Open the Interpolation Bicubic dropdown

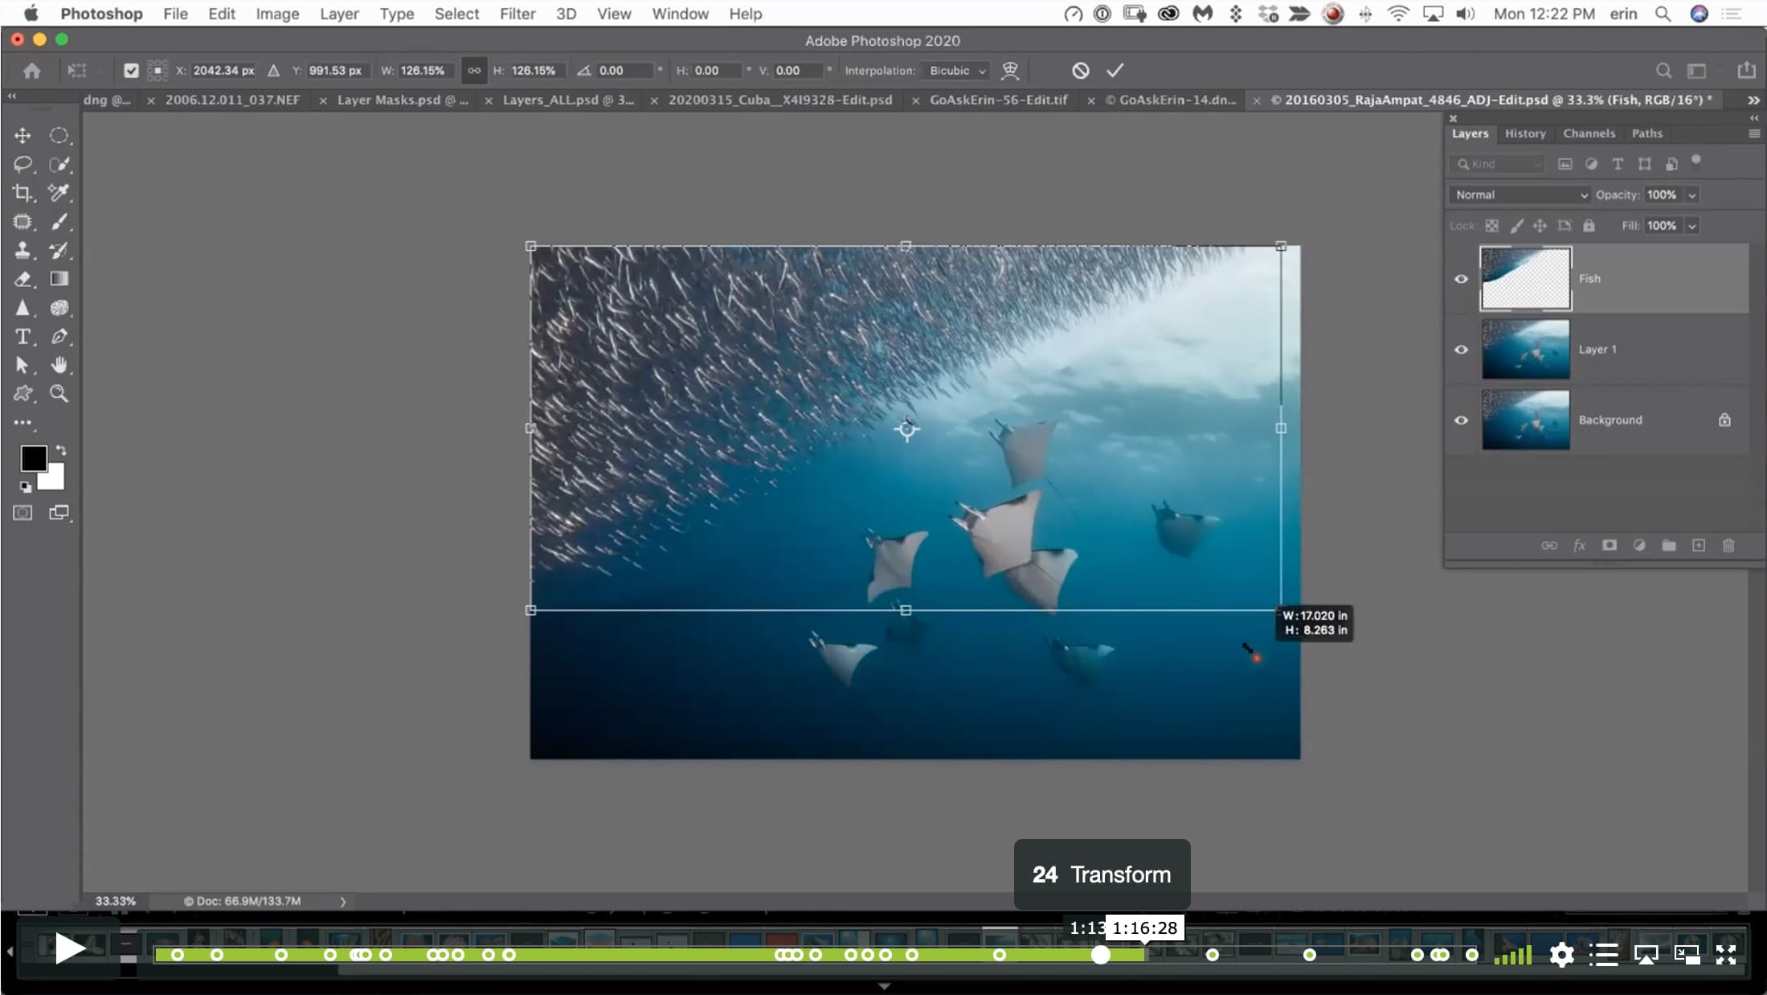[955, 71]
